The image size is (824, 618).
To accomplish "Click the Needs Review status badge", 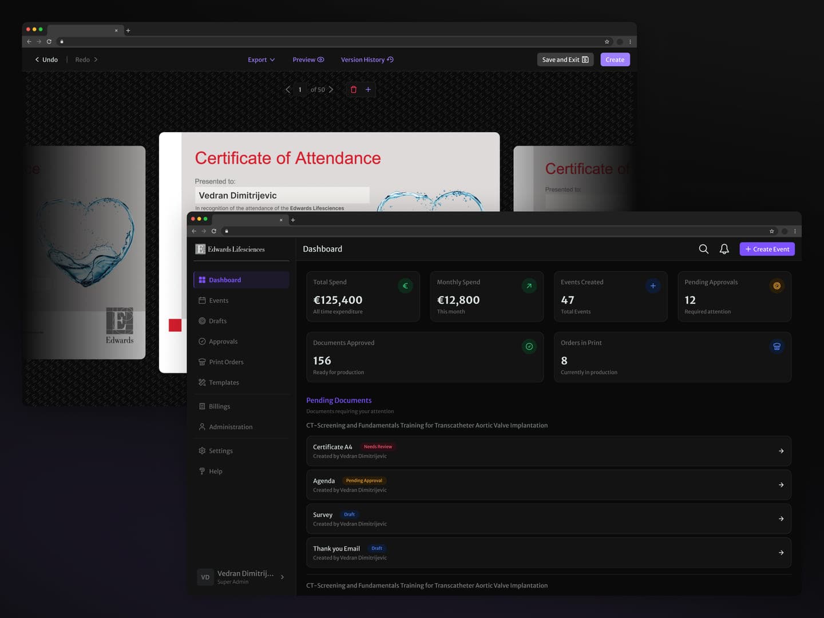I will click(x=378, y=447).
